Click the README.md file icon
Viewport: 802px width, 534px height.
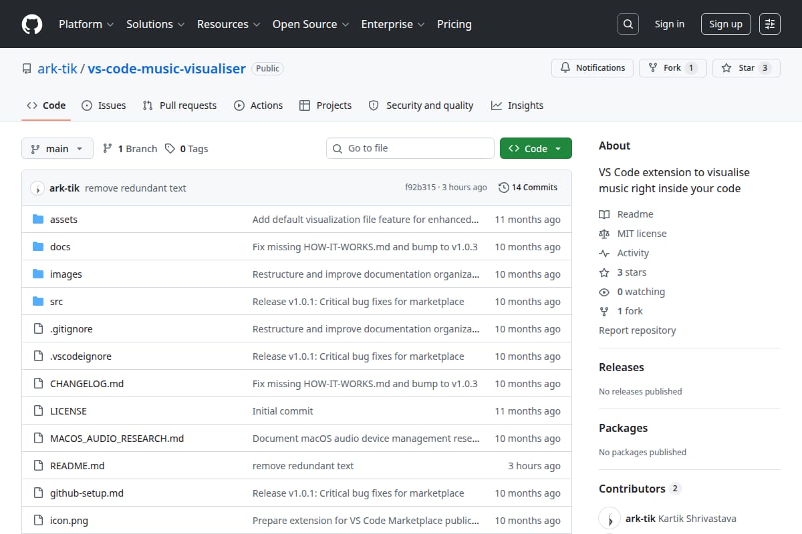(38, 466)
